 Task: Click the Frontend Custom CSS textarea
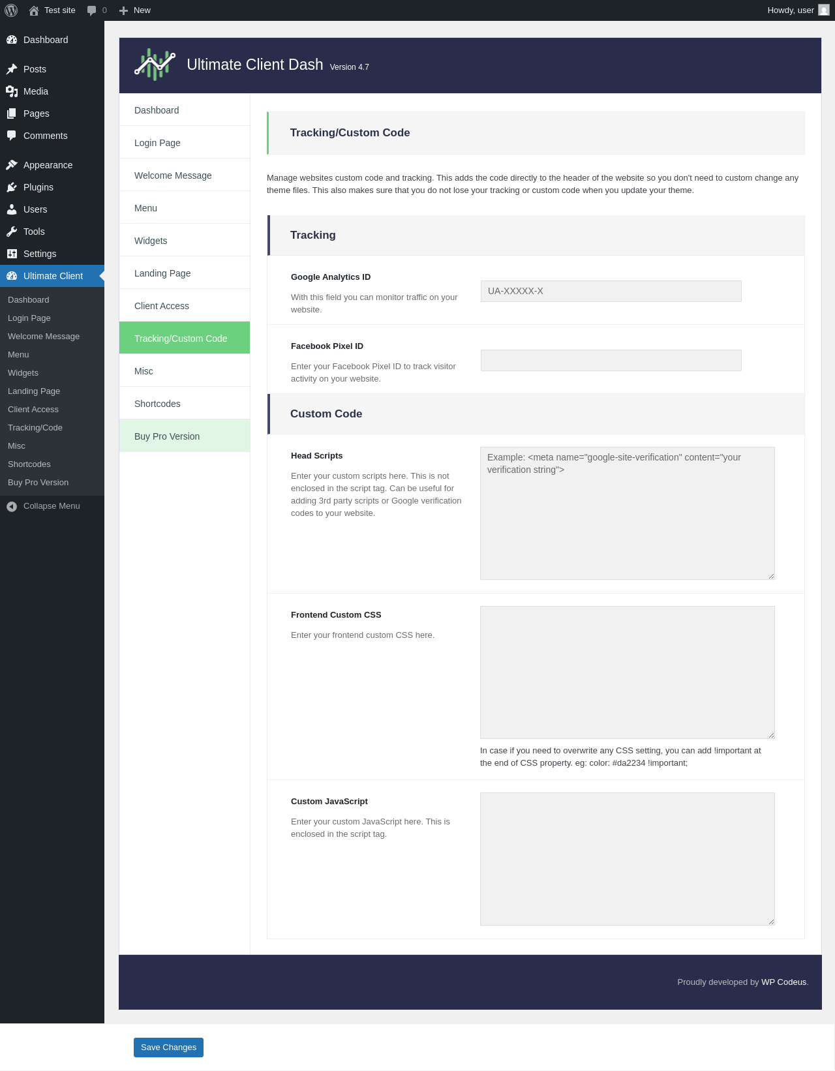click(x=628, y=672)
